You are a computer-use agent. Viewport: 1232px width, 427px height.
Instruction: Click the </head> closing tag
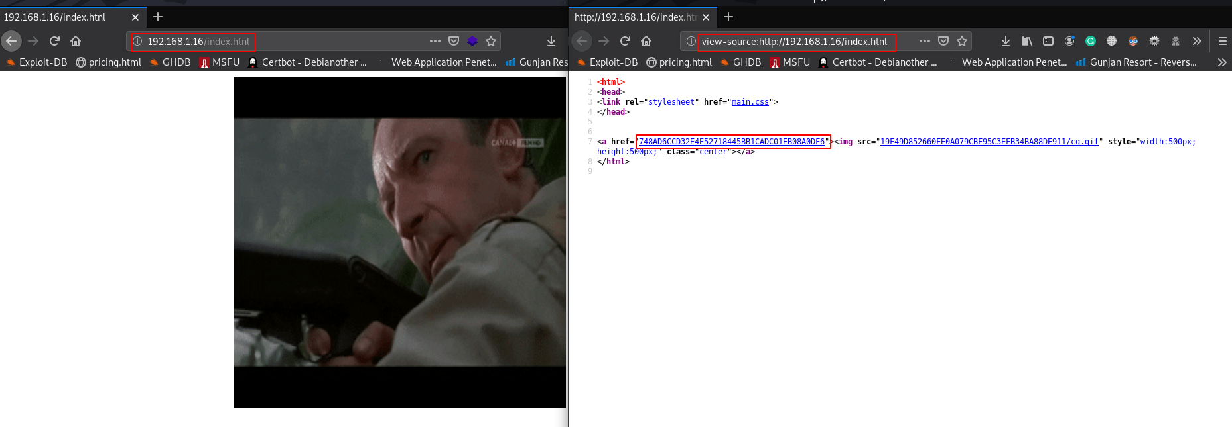pos(613,112)
